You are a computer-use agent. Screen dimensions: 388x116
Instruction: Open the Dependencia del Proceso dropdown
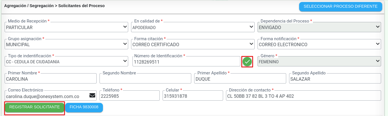coord(319,27)
